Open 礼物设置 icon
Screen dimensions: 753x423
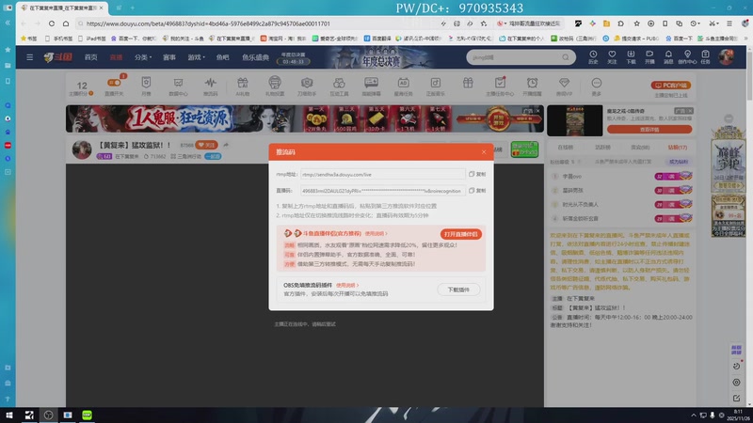pos(275,86)
